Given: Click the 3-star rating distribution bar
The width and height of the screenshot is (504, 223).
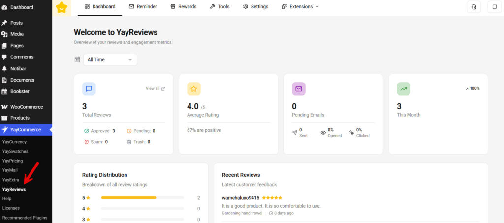Looking at the screenshot, I should coord(142,220).
